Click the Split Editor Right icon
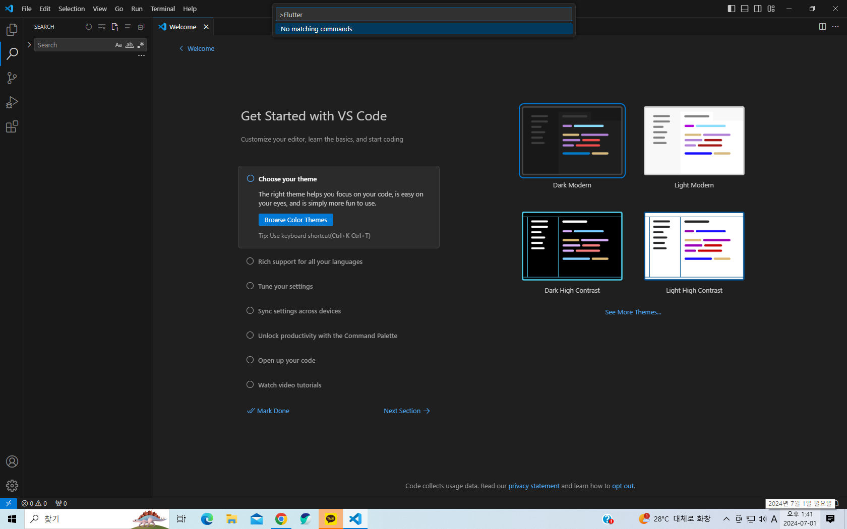847x529 pixels. [x=822, y=27]
